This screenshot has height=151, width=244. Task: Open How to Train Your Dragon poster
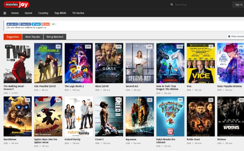tap(170, 63)
